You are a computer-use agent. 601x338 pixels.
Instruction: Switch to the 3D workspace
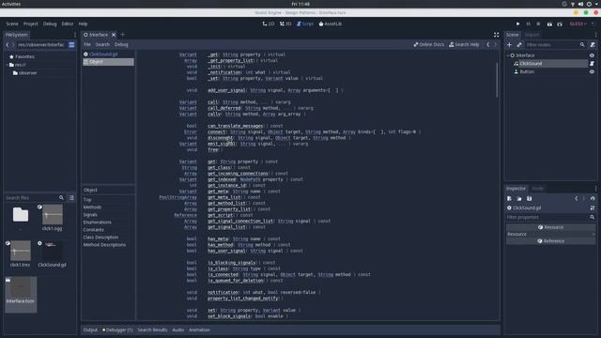tap(285, 23)
